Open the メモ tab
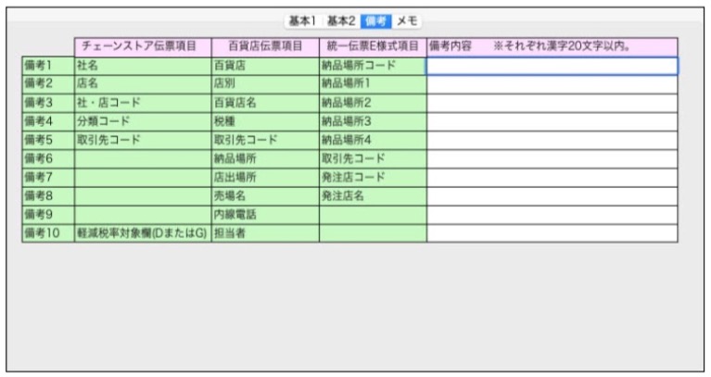The image size is (711, 377). click(x=407, y=20)
